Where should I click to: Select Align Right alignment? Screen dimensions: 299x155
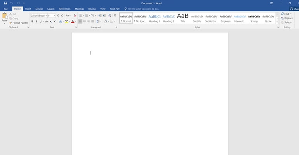(x=89, y=21)
